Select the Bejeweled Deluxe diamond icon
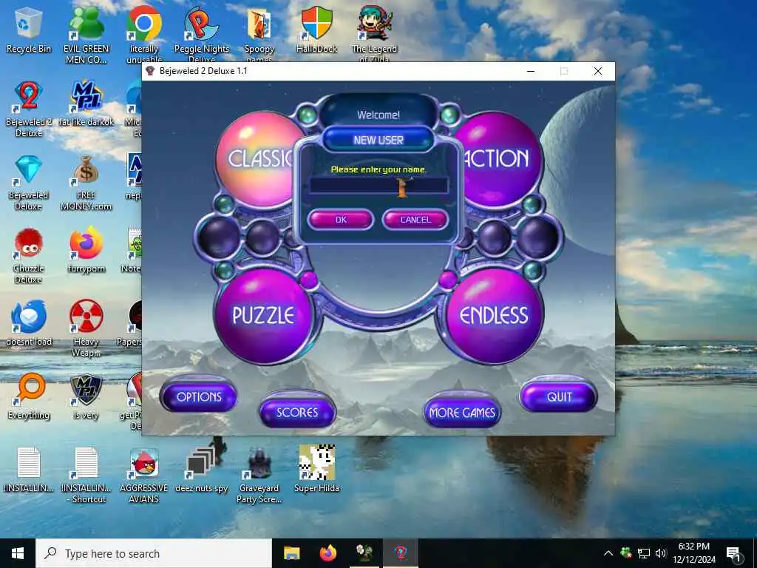This screenshot has width=757, height=568. (x=29, y=183)
